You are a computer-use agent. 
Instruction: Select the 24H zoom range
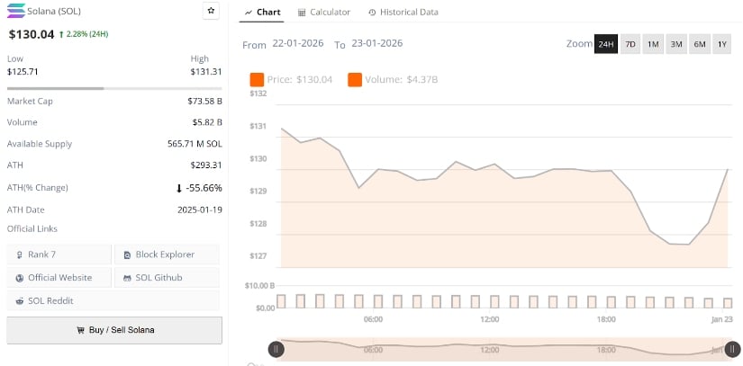[606, 44]
